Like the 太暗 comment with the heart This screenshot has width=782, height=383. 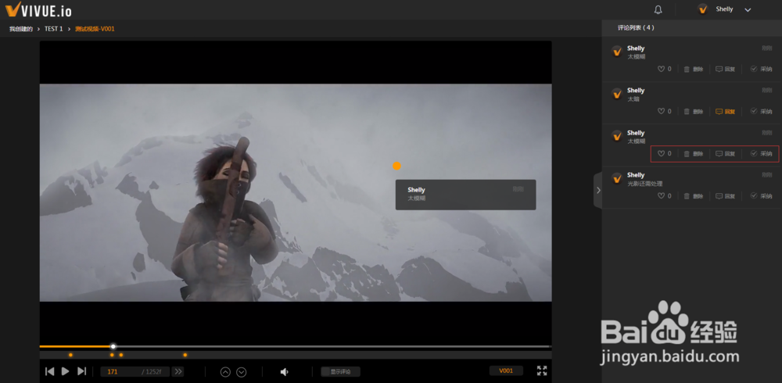point(661,112)
